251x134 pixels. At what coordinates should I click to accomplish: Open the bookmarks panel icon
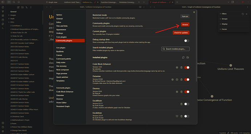[x=19, y=2]
